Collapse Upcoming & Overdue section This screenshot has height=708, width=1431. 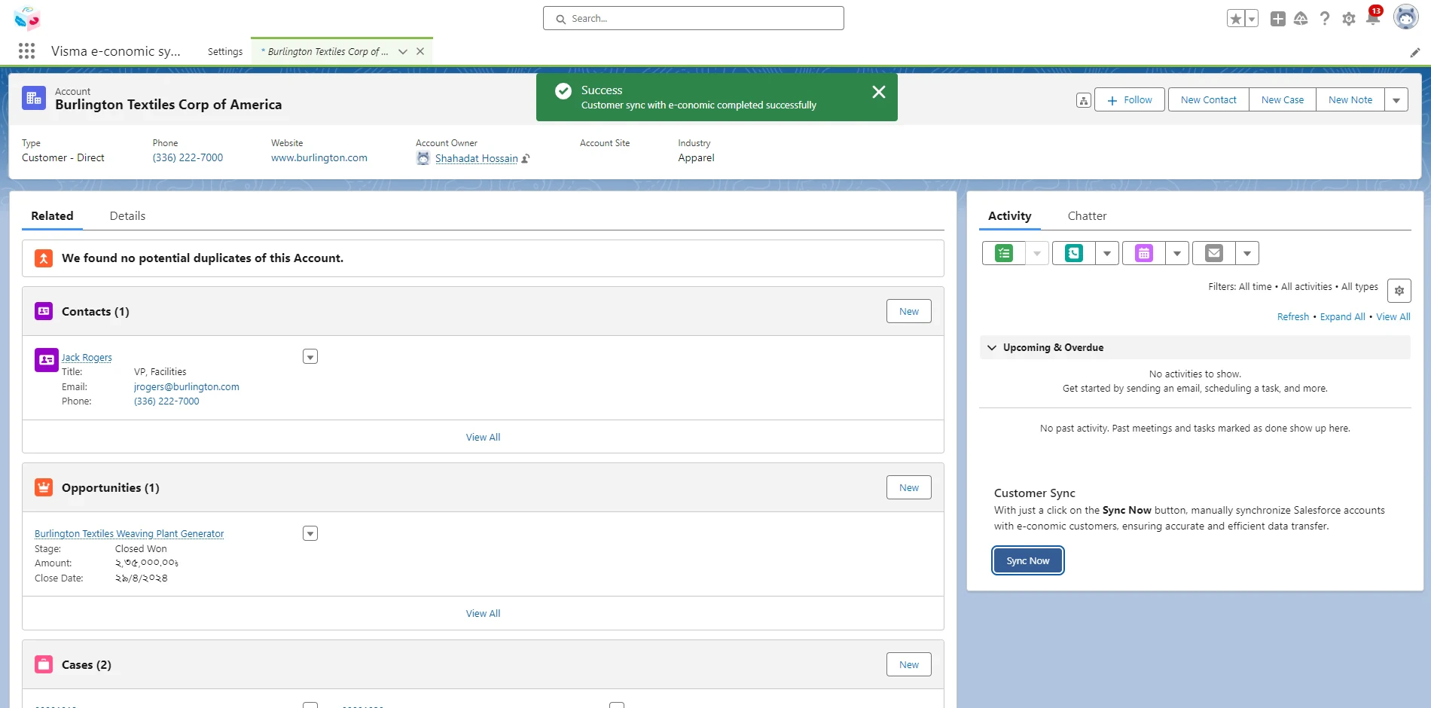tap(992, 347)
